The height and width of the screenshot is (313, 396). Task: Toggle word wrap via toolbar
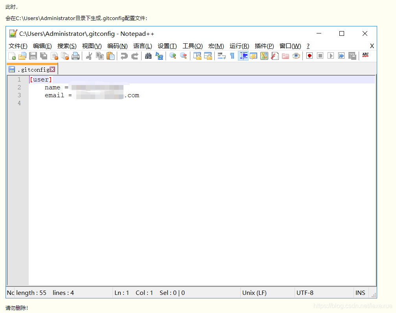221,56
